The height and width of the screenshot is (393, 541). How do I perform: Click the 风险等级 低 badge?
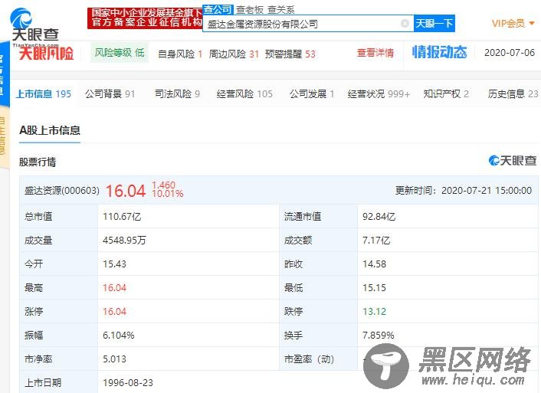click(x=120, y=53)
